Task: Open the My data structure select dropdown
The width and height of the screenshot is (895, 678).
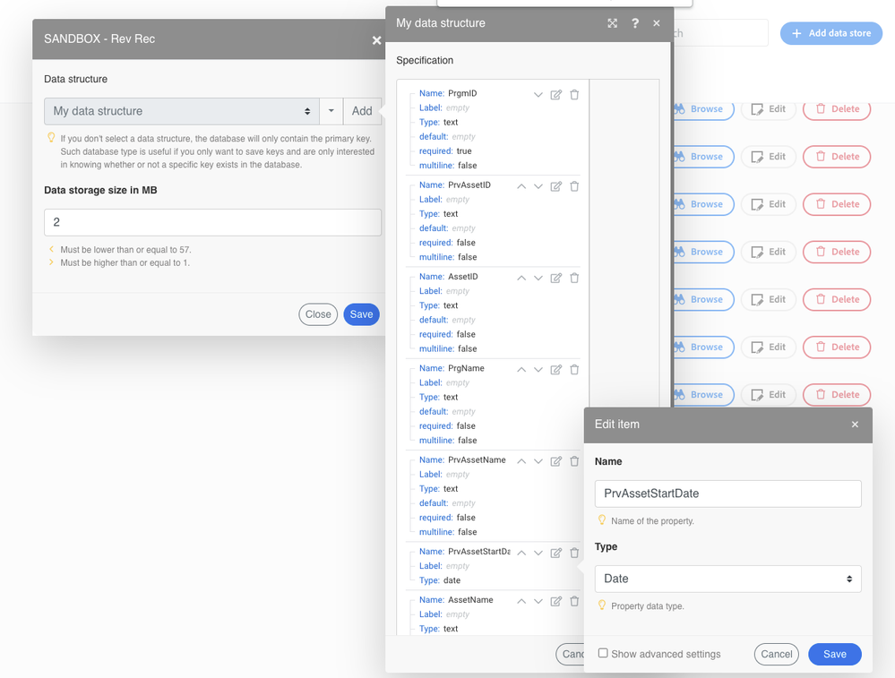Action: click(182, 111)
